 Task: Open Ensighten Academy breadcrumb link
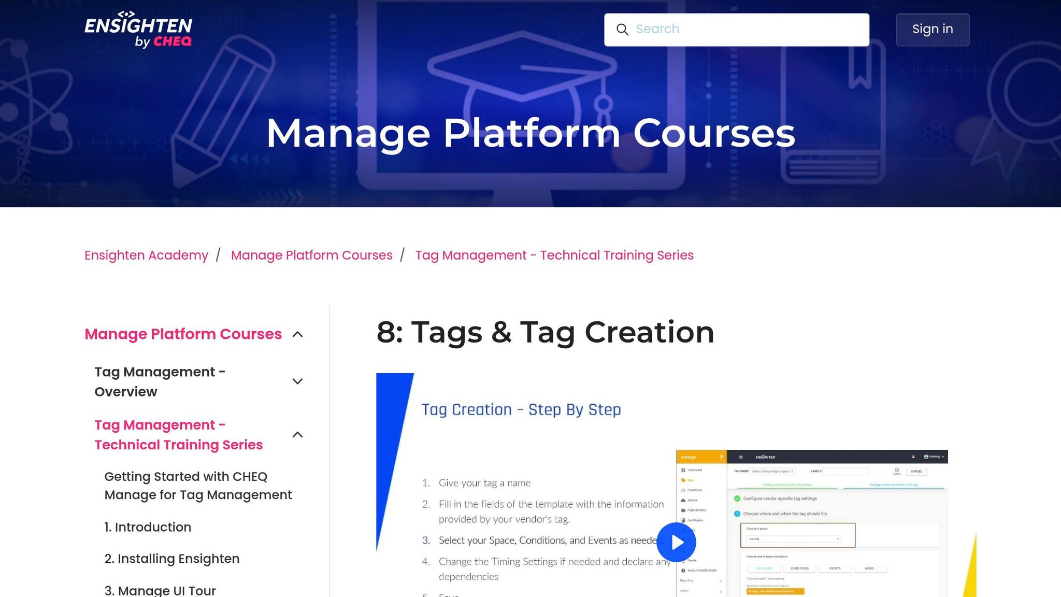coord(146,255)
